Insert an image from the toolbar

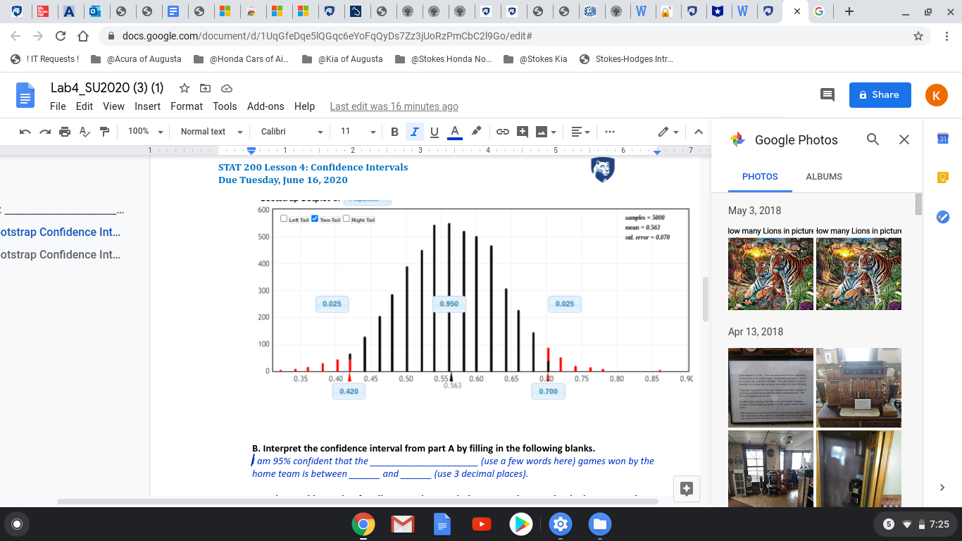tap(541, 132)
